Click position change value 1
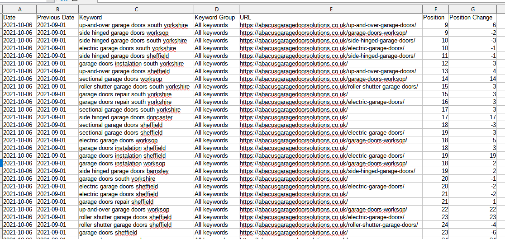The height and width of the screenshot is (239, 505). 472,202
